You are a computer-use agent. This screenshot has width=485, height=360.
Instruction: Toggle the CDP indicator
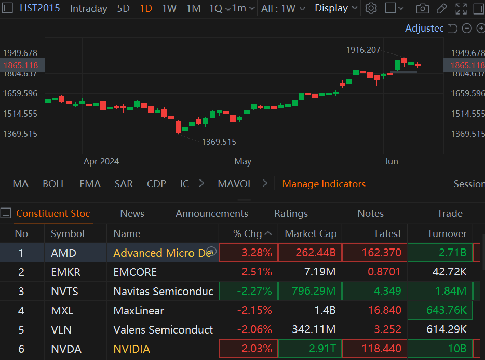(x=156, y=184)
